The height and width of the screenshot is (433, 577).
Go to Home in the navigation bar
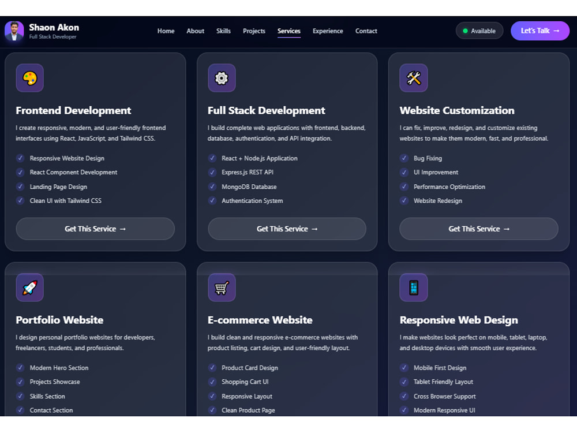tap(166, 31)
